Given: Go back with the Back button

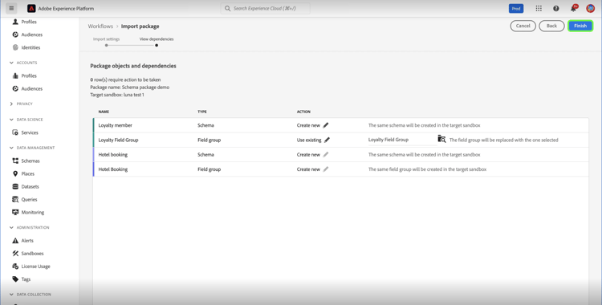Looking at the screenshot, I should [551, 26].
